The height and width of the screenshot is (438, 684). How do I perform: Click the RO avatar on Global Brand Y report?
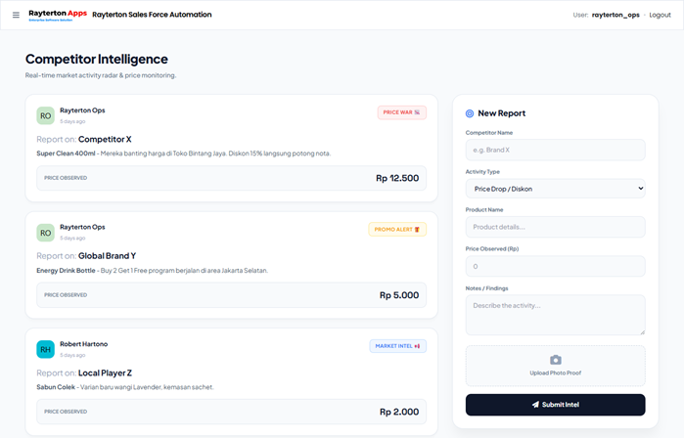tap(45, 233)
